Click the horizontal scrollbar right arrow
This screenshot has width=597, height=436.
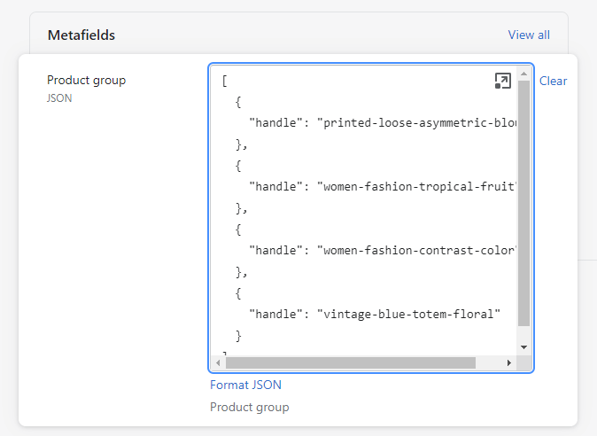509,362
